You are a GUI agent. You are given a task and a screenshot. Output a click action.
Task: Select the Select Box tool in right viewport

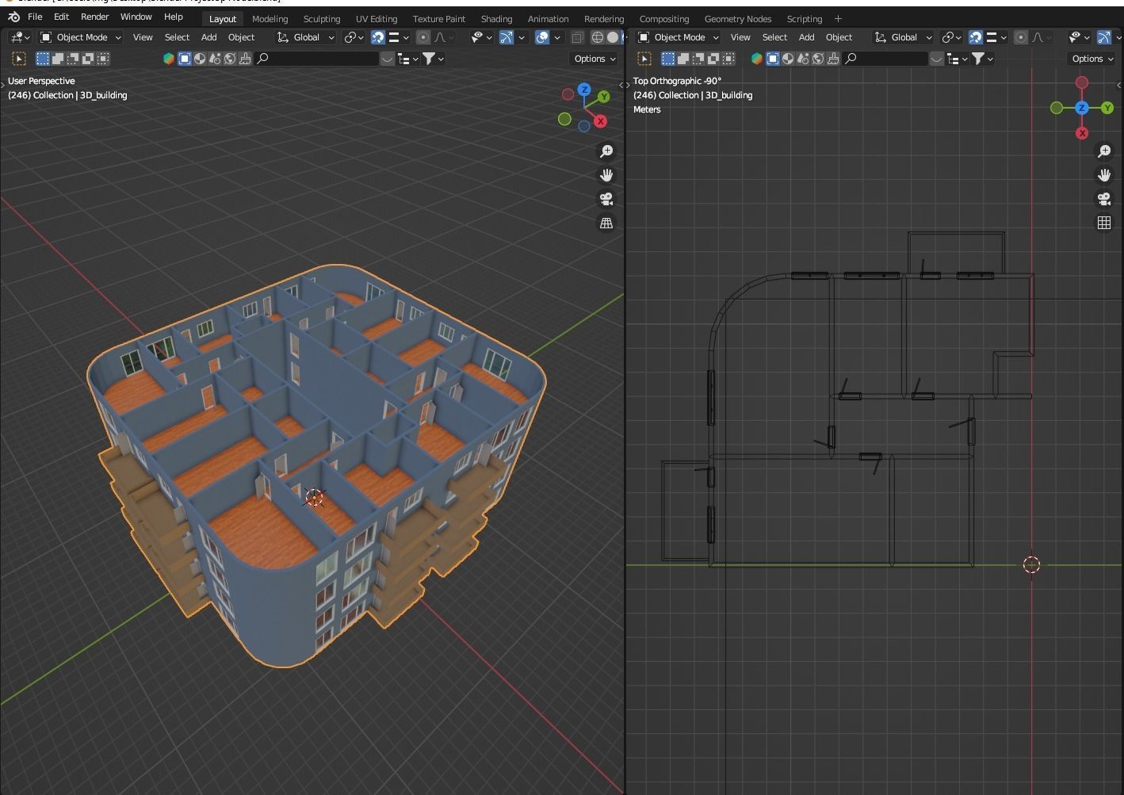click(x=644, y=59)
